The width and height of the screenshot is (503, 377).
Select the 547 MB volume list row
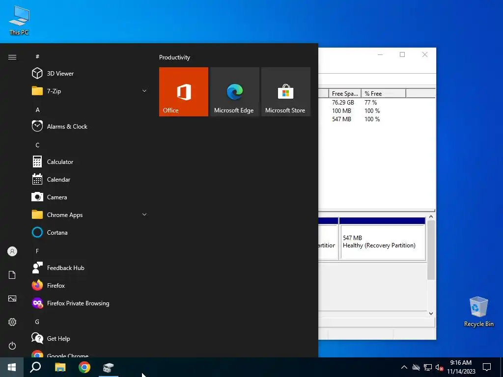[377, 119]
